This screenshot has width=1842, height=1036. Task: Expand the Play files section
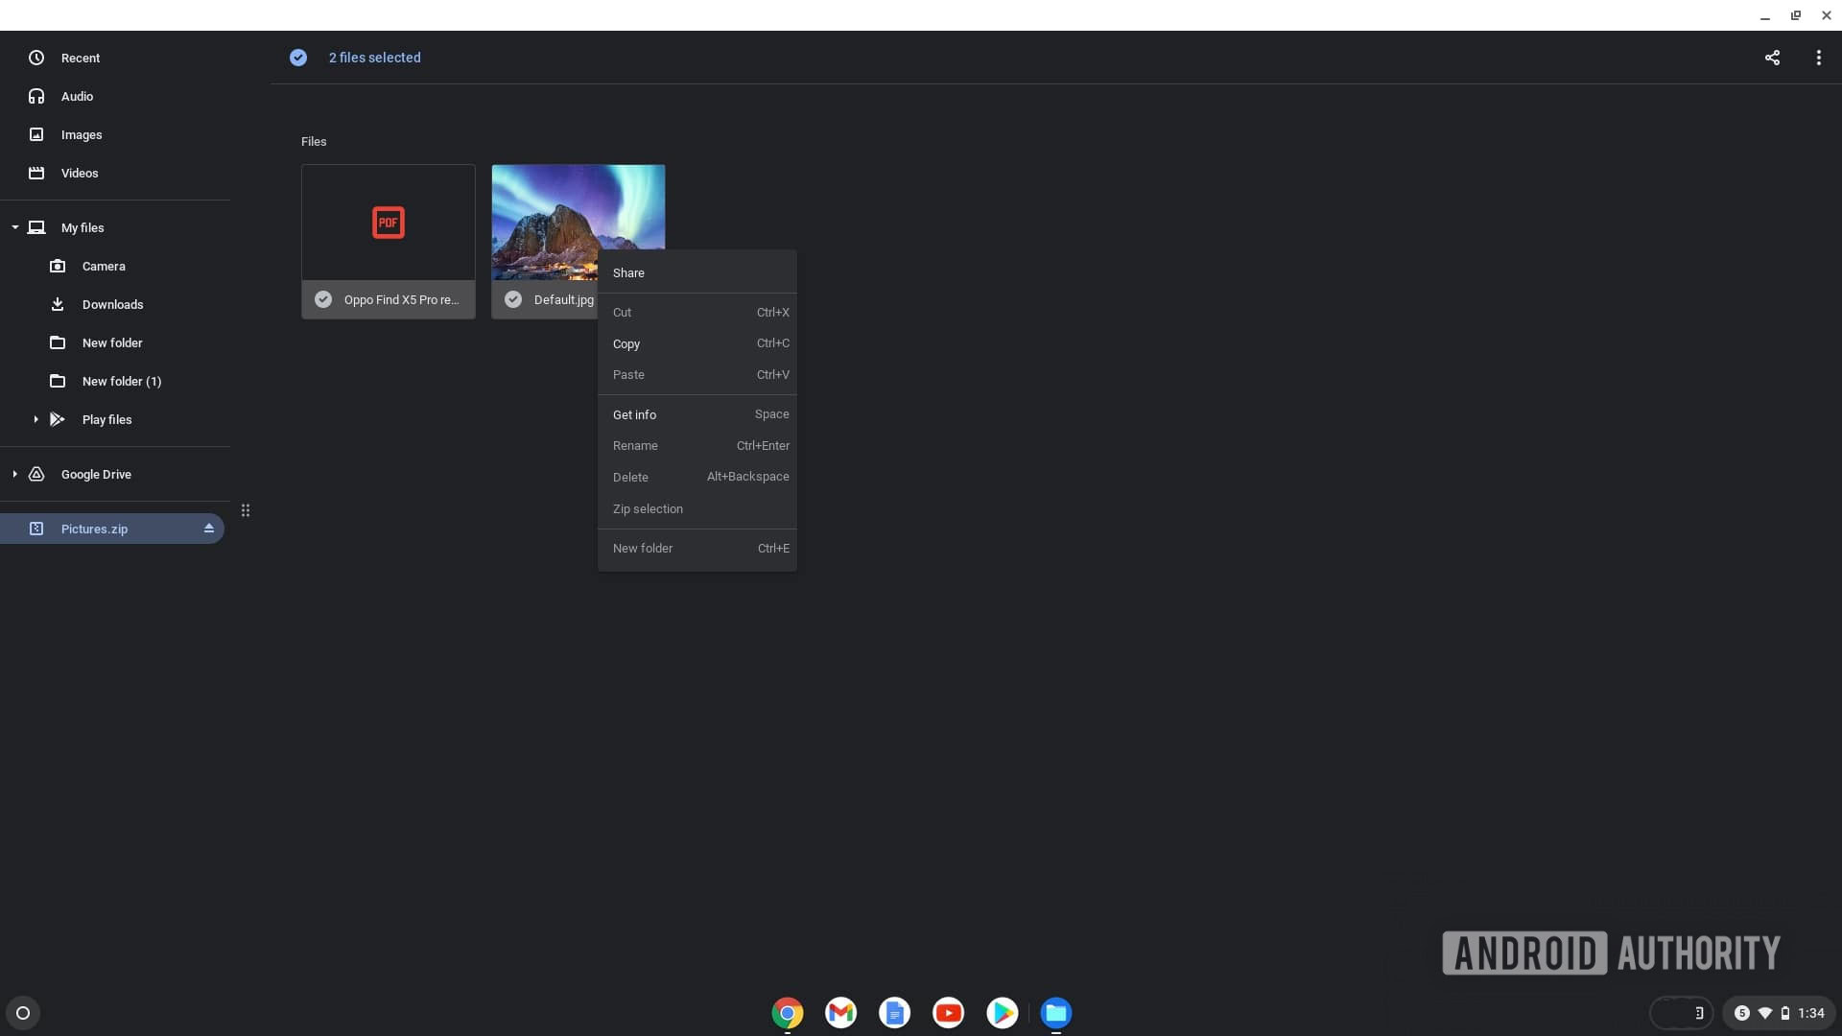35,420
